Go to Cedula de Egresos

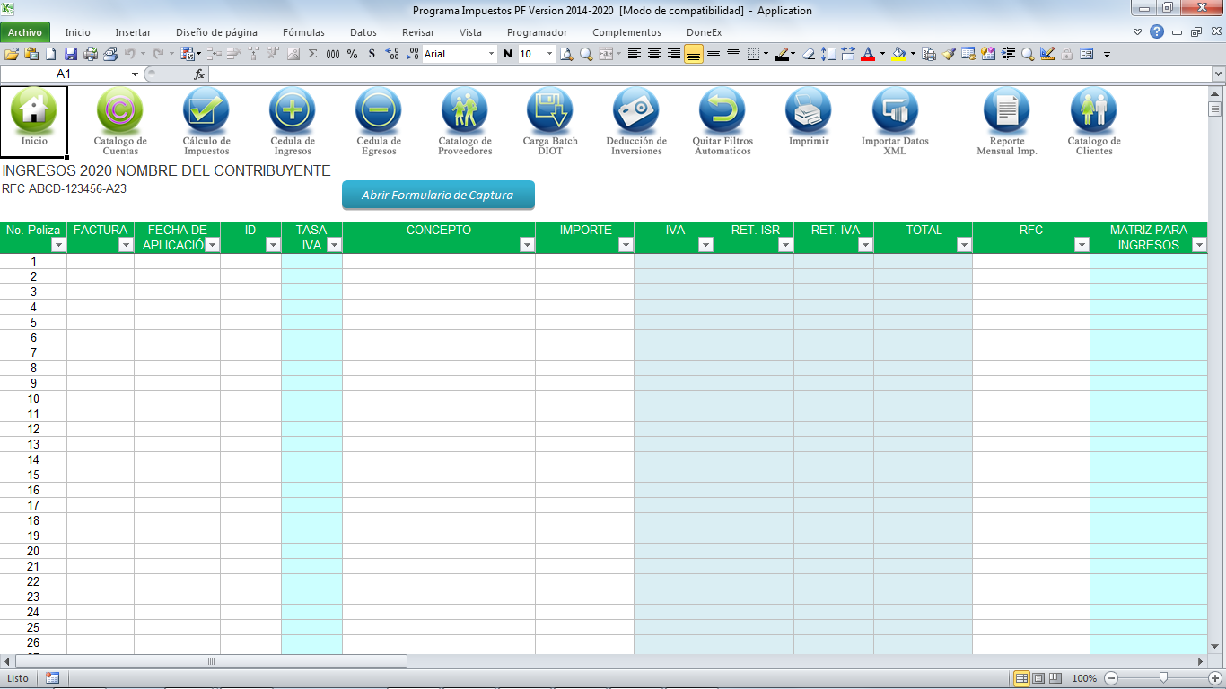pos(379,111)
